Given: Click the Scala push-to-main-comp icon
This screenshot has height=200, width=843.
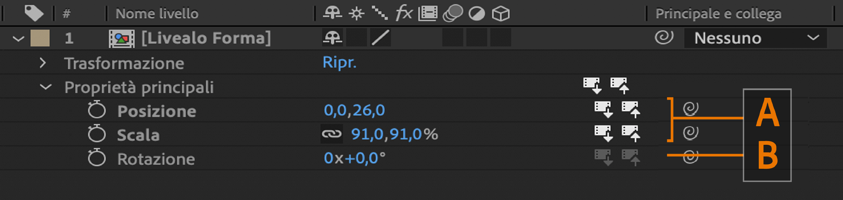Looking at the screenshot, I should click(x=631, y=133).
